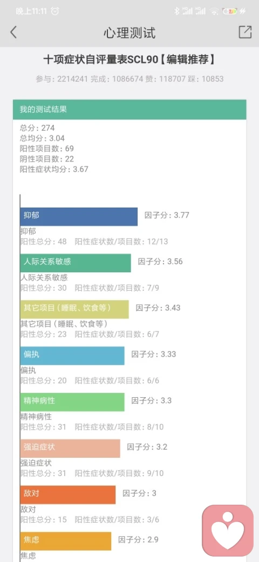
Task: Tap the Bluetooth status bar icon
Action: click(176, 11)
